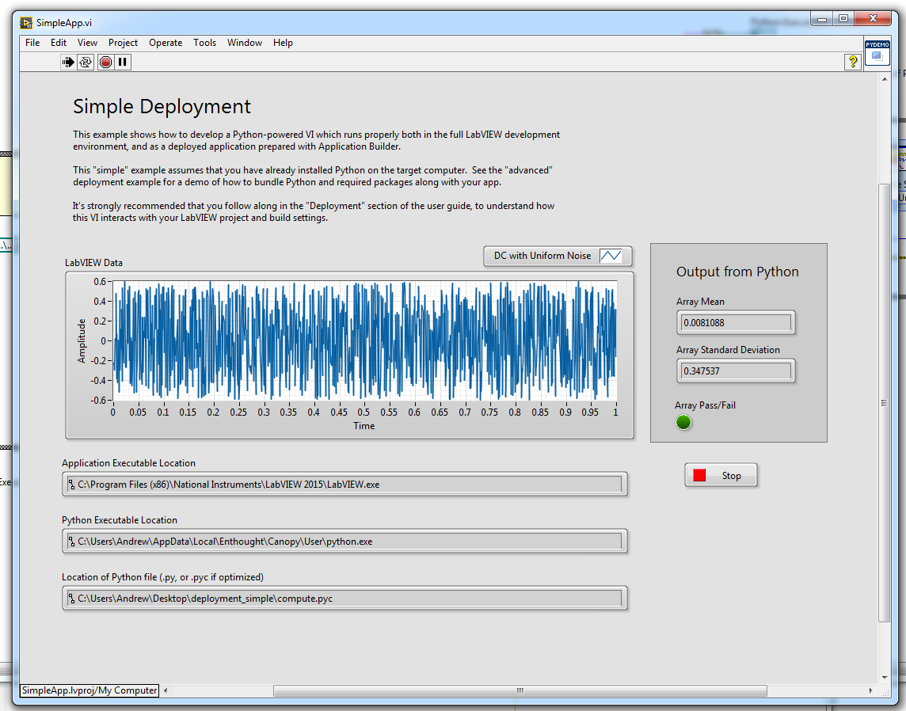Screen dimensions: 906x711
Task: Open the View menu
Action: coord(87,43)
